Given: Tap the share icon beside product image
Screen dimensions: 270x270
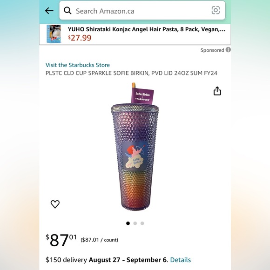Looking at the screenshot, I should click(217, 91).
